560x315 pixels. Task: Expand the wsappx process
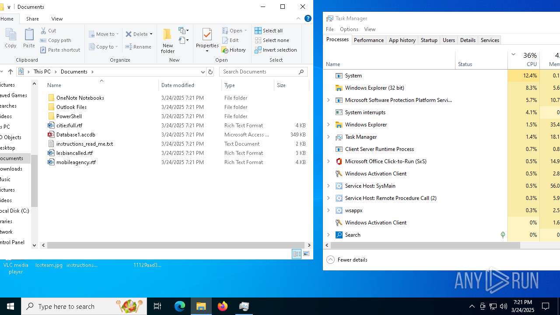(x=329, y=210)
